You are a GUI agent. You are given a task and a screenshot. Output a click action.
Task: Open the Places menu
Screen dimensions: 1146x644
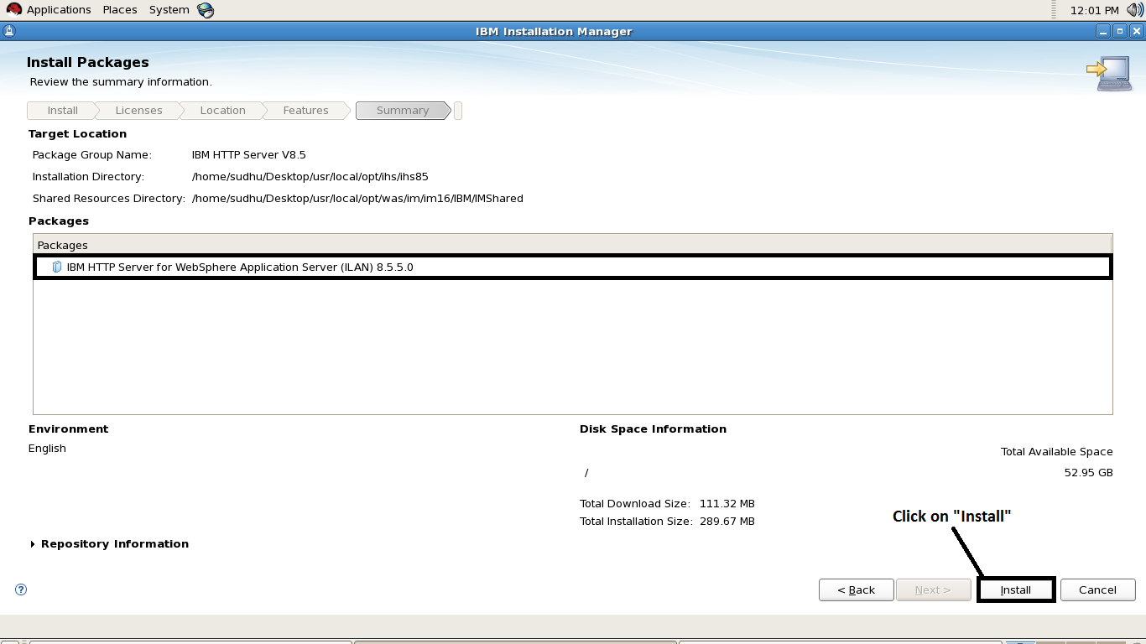(120, 10)
